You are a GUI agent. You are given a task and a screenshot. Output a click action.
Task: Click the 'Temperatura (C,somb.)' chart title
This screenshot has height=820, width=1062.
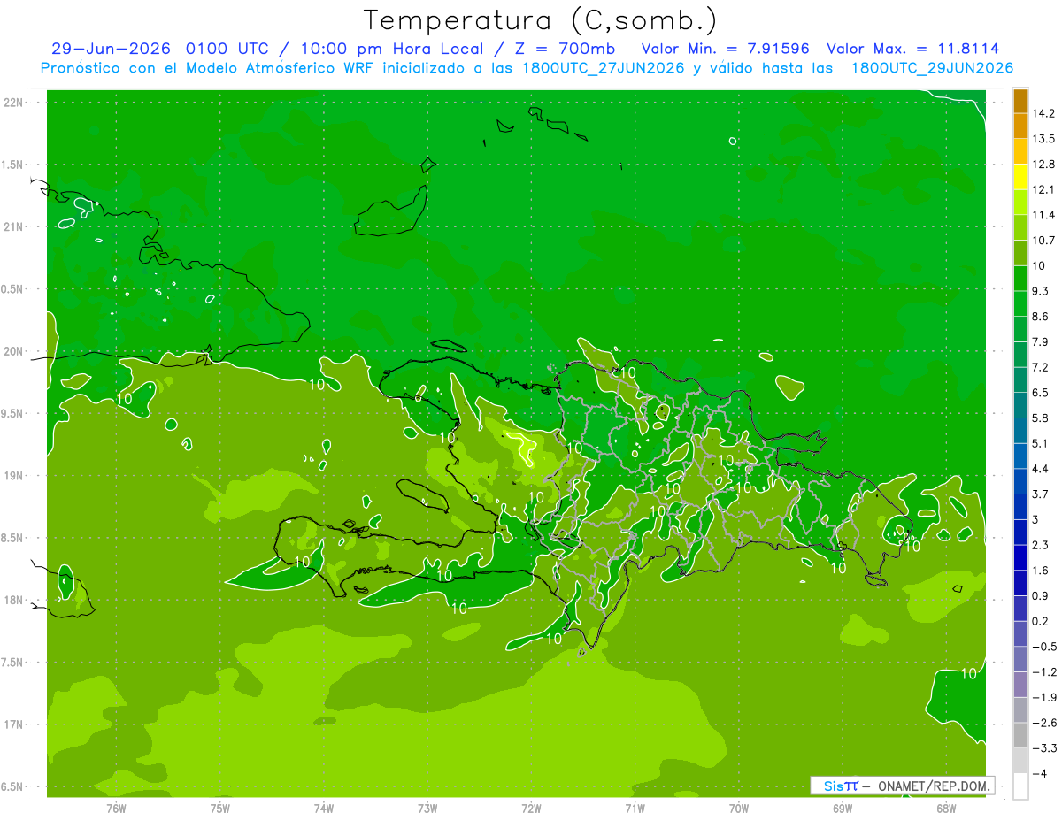coord(540,21)
